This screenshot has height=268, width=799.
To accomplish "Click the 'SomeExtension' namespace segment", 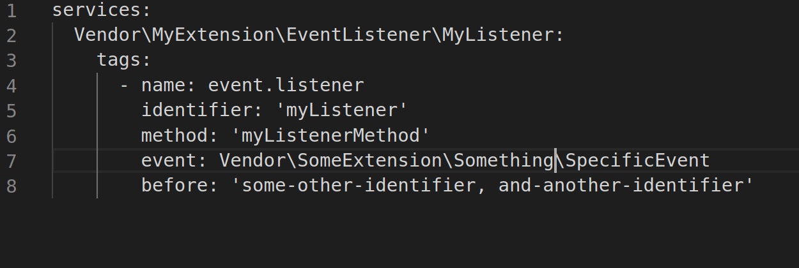I will [x=369, y=160].
